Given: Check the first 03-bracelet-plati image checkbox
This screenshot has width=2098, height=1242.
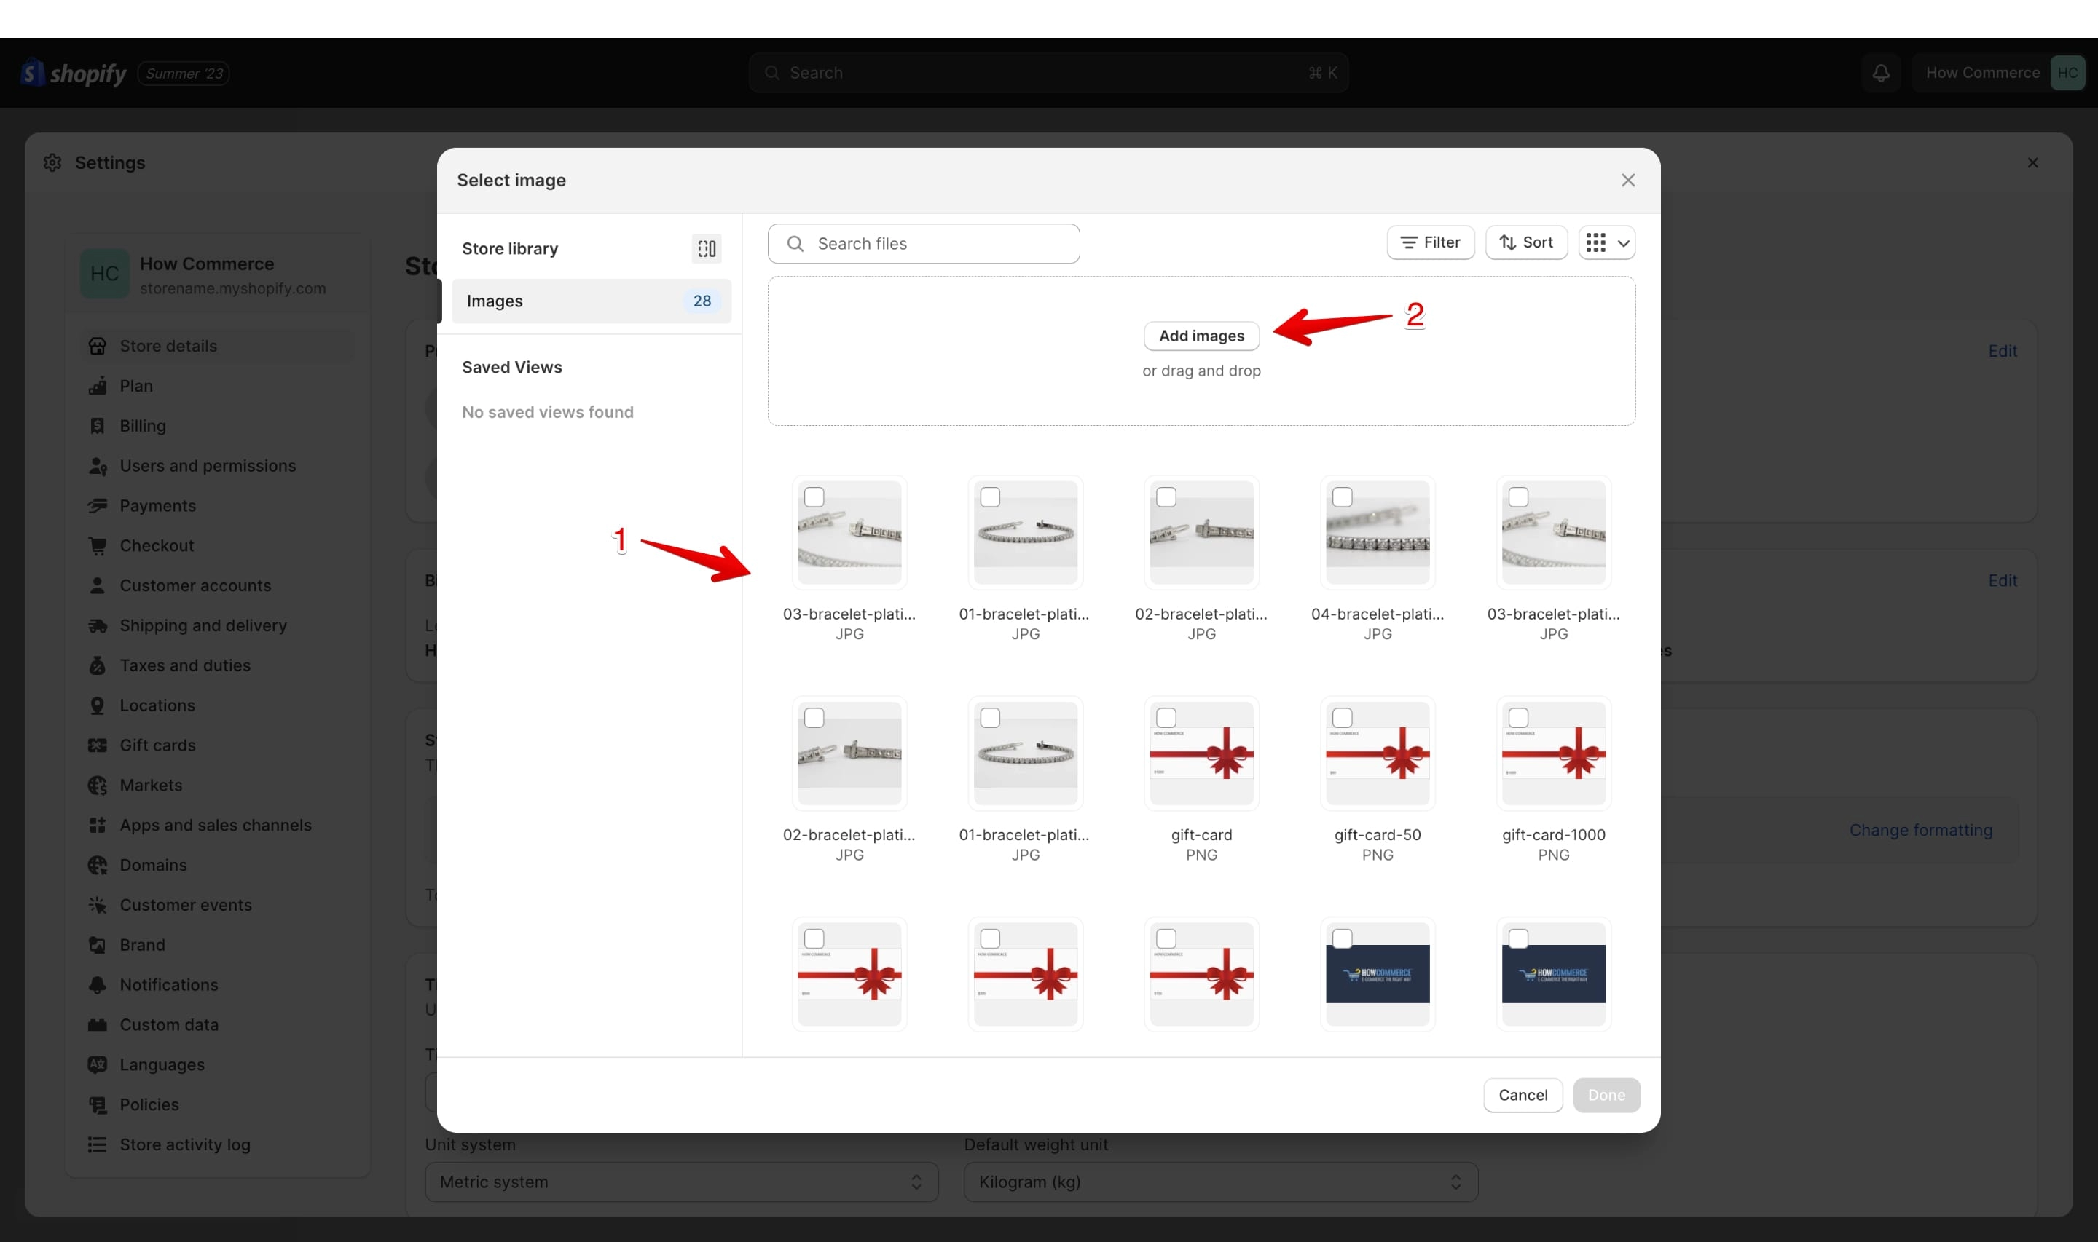Looking at the screenshot, I should click(814, 497).
